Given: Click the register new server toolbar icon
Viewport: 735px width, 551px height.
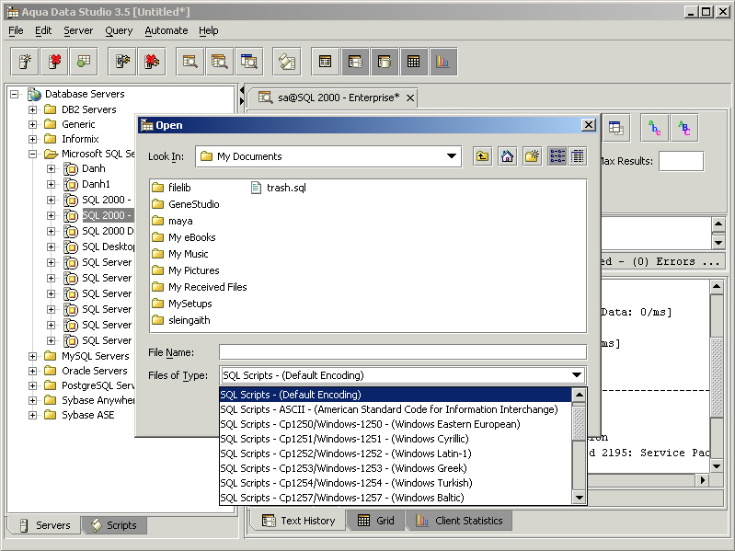Looking at the screenshot, I should click(x=25, y=62).
